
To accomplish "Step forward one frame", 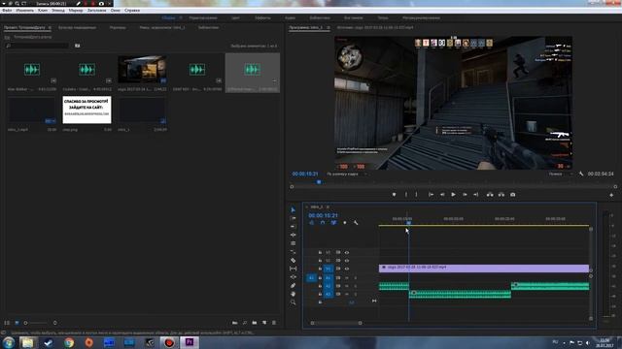I will 465,195.
